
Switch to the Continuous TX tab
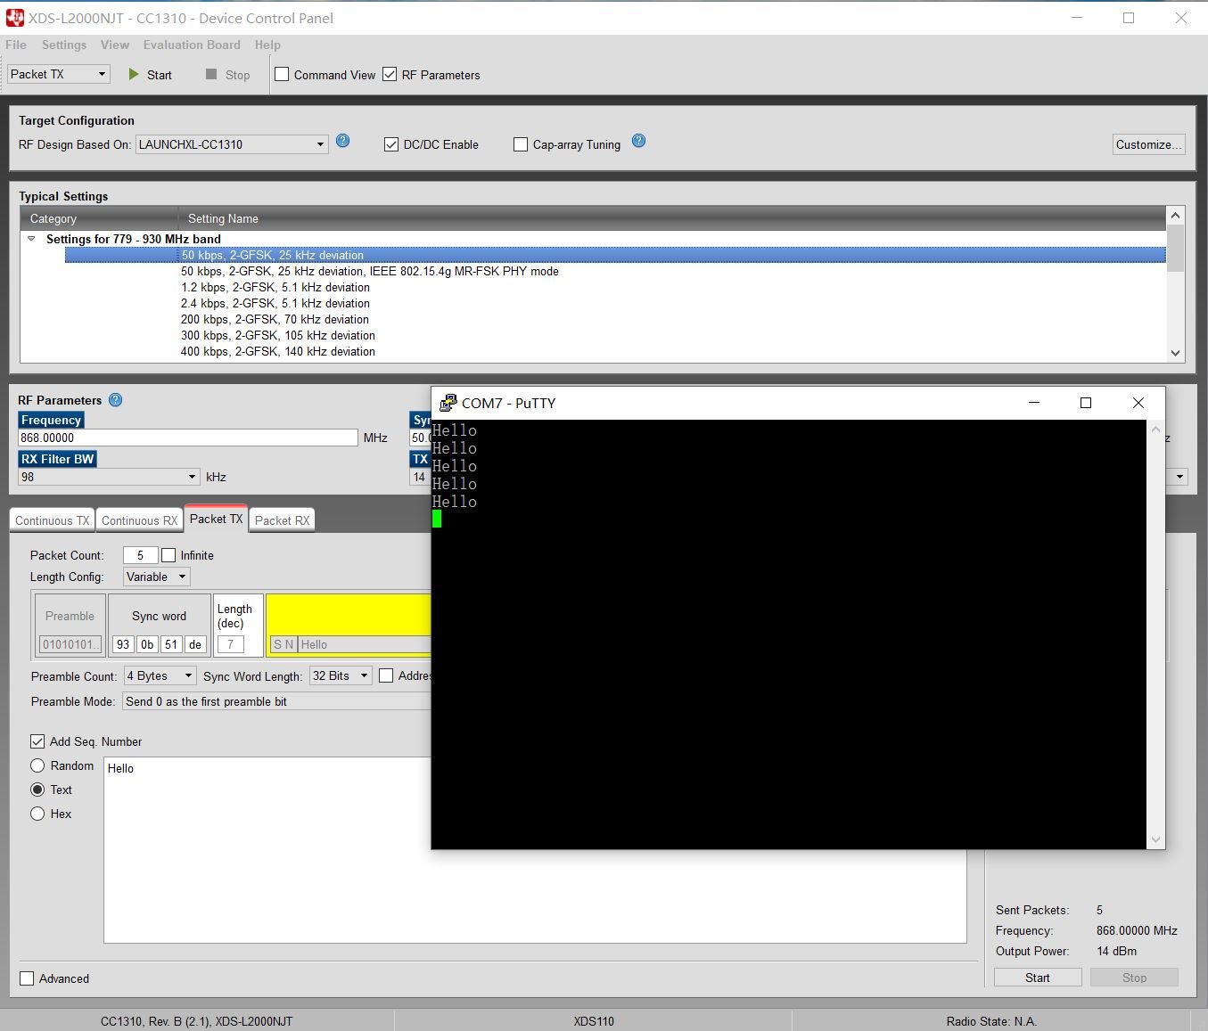tap(52, 520)
